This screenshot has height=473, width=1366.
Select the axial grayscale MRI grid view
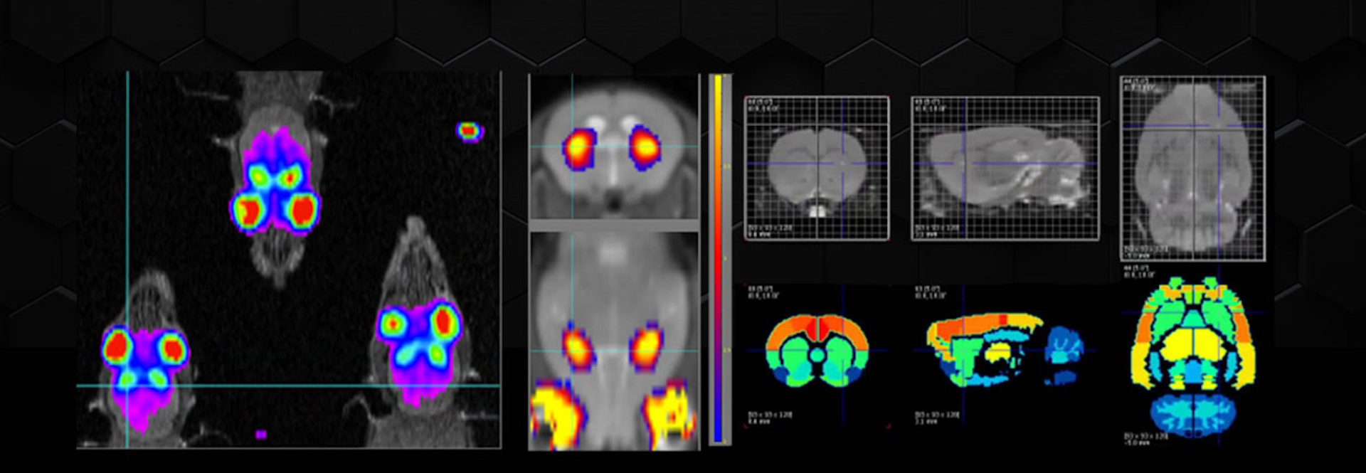click(1192, 168)
